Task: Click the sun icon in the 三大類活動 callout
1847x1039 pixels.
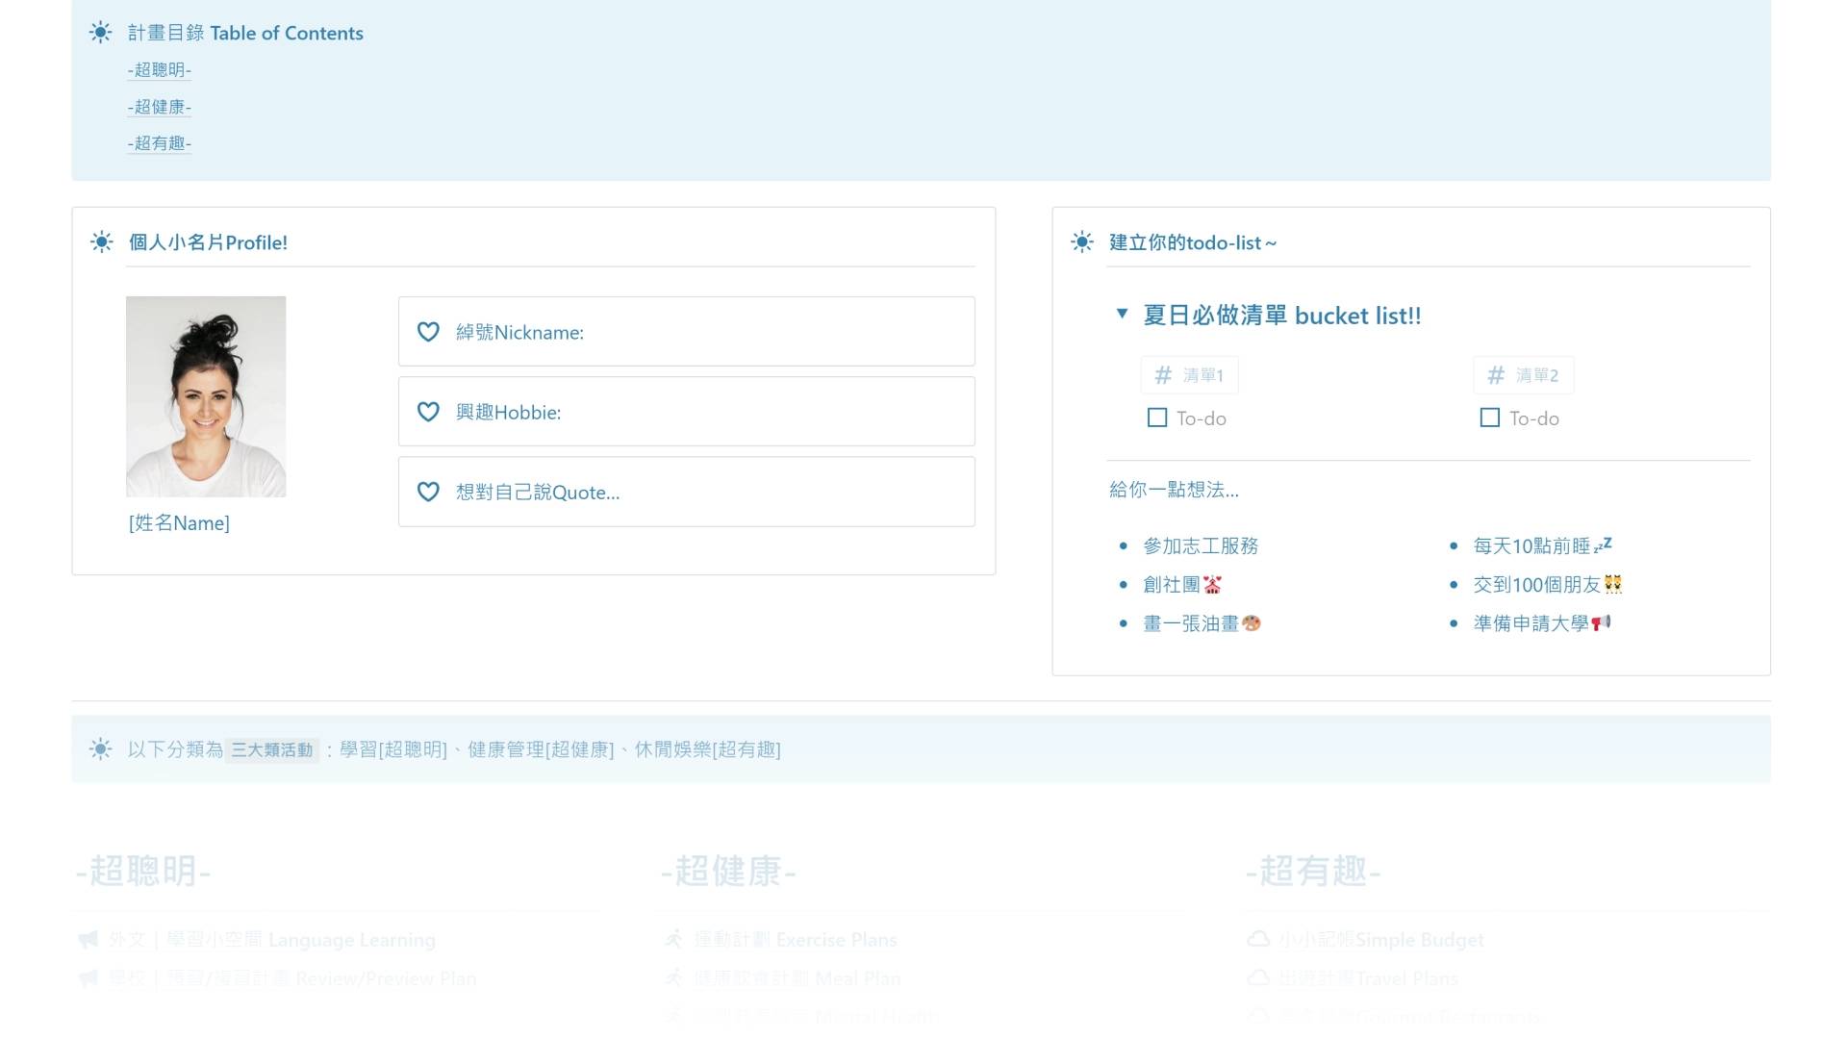Action: [x=100, y=749]
